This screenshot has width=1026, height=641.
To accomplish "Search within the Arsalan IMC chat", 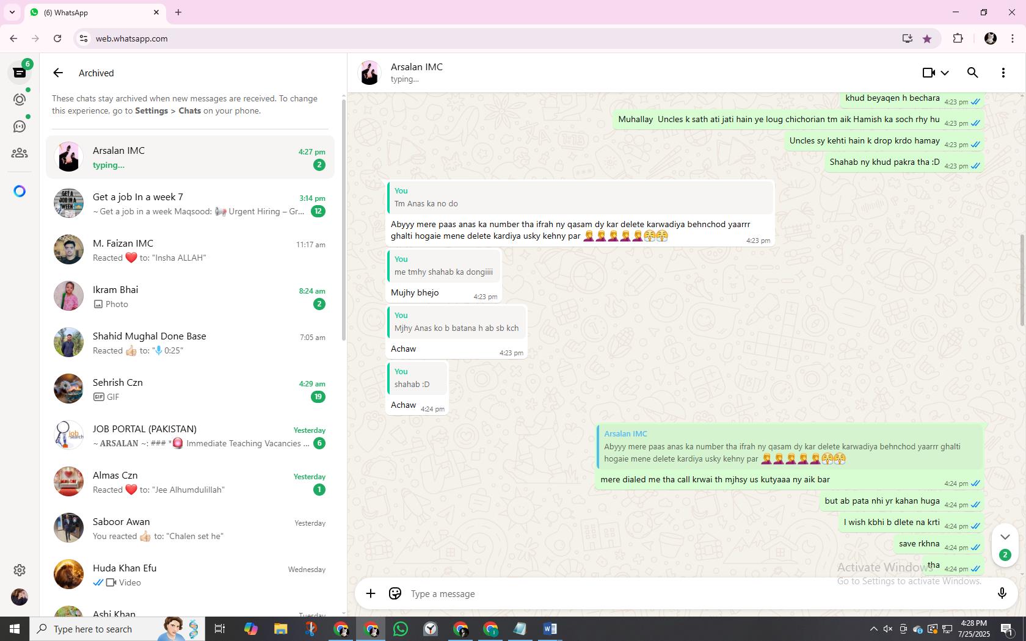I will click(973, 73).
